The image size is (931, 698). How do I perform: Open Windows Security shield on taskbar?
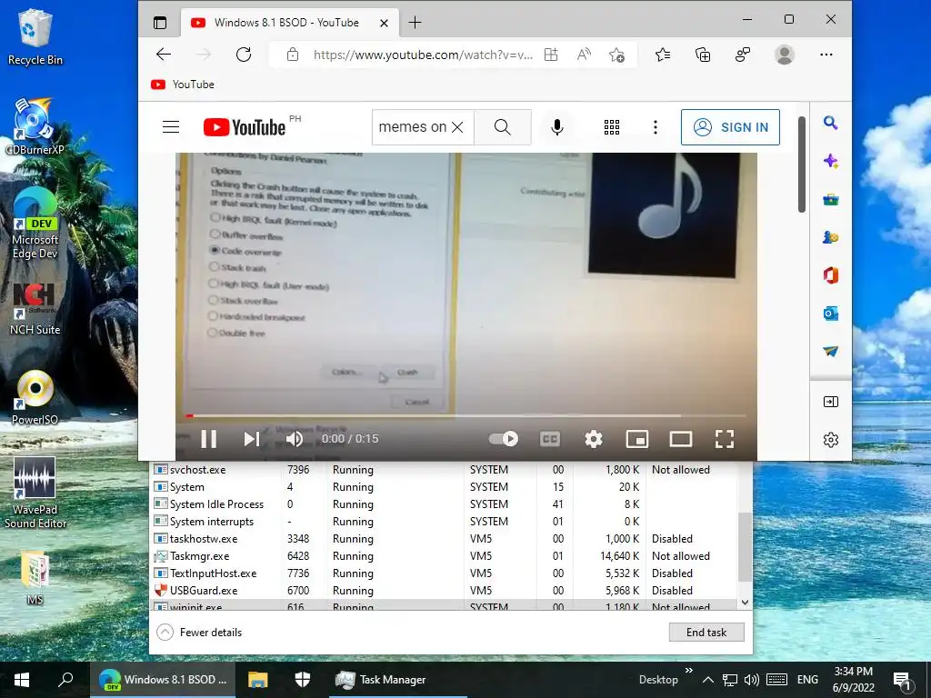(x=302, y=680)
